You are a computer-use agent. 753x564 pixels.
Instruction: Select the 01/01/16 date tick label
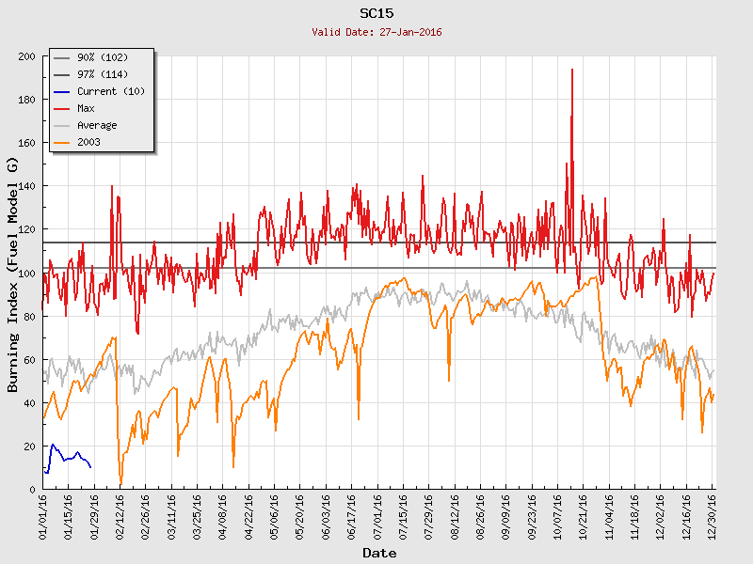(43, 515)
